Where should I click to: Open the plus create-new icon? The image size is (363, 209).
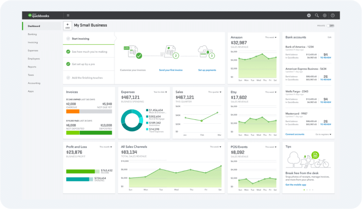(309, 16)
